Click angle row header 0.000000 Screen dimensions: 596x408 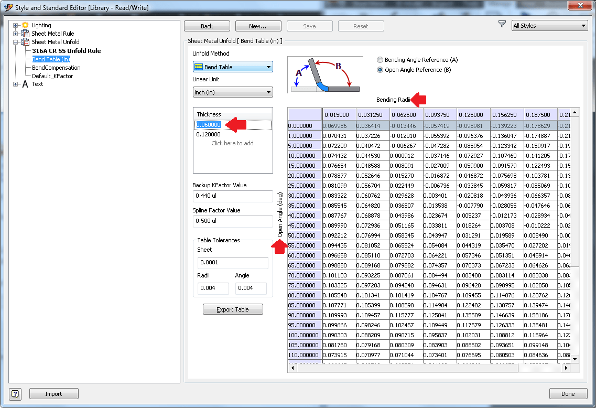pos(305,125)
